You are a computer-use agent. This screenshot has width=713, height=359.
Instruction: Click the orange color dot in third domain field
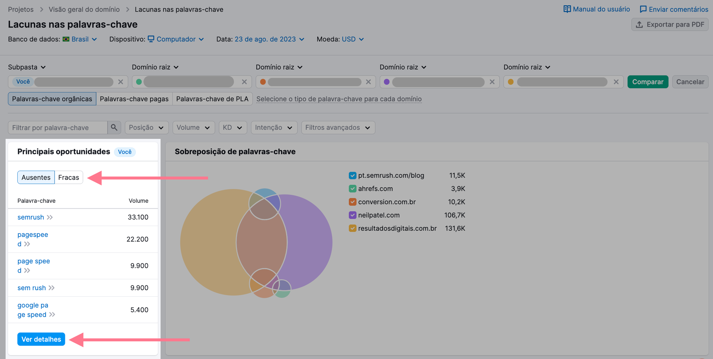click(x=263, y=82)
